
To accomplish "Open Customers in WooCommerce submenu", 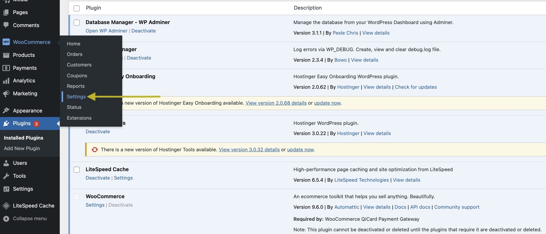I will coord(79,65).
